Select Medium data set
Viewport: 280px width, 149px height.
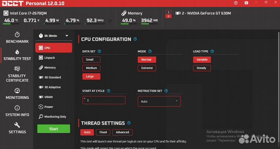click(x=91, y=68)
